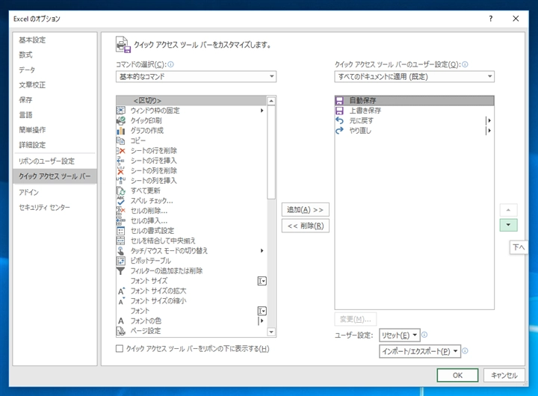The width and height of the screenshot is (538, 396).
Task: Click the command list scroll up arrow
Action: click(271, 101)
